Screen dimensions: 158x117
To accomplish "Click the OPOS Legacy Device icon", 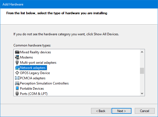I will coord(17,73).
